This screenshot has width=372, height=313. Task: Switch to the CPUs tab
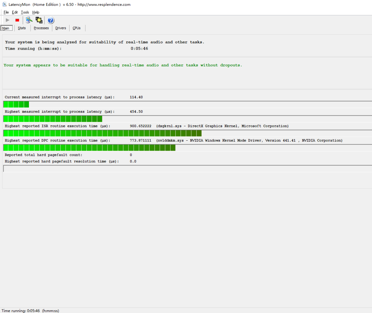tap(76, 28)
